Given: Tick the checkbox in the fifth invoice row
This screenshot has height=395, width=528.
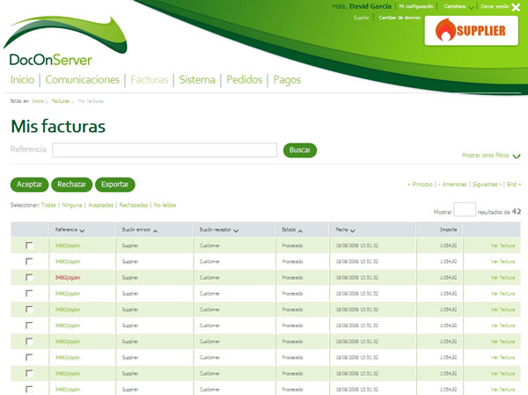Looking at the screenshot, I should point(29,310).
